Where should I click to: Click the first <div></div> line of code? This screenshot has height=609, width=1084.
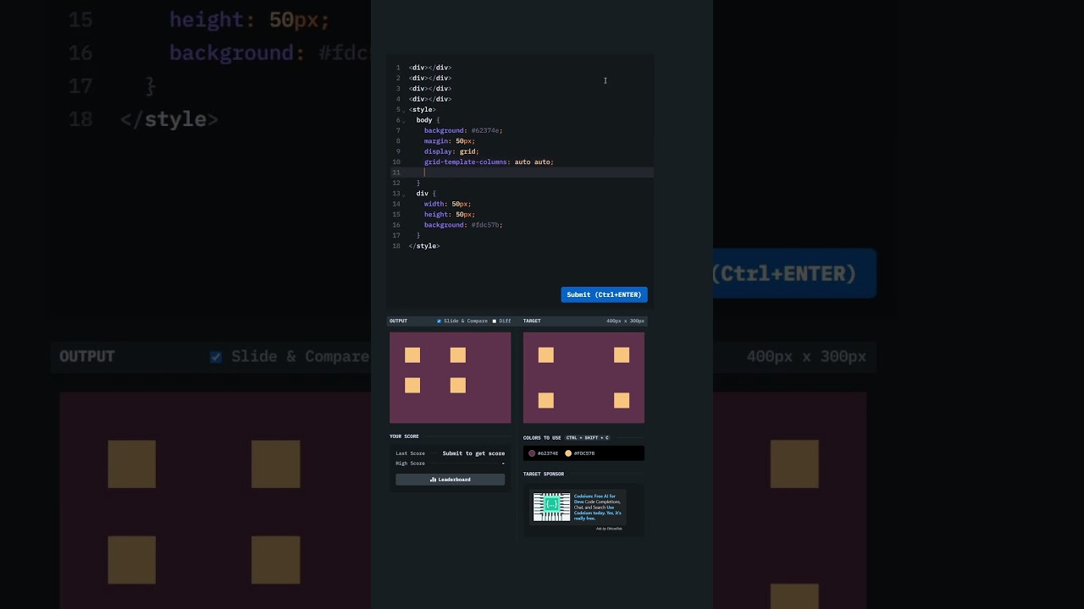pos(430,68)
